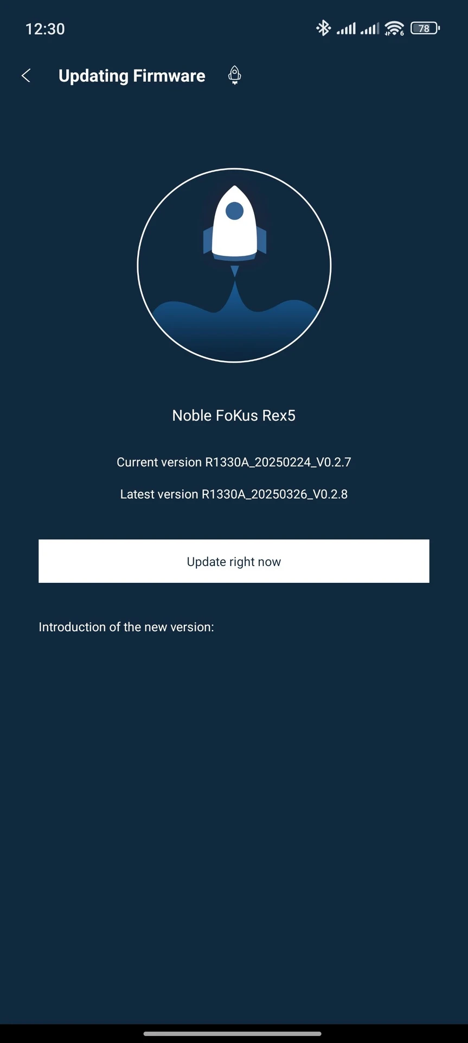Go back using the header arrow
Image resolution: width=468 pixels, height=1043 pixels.
25,76
